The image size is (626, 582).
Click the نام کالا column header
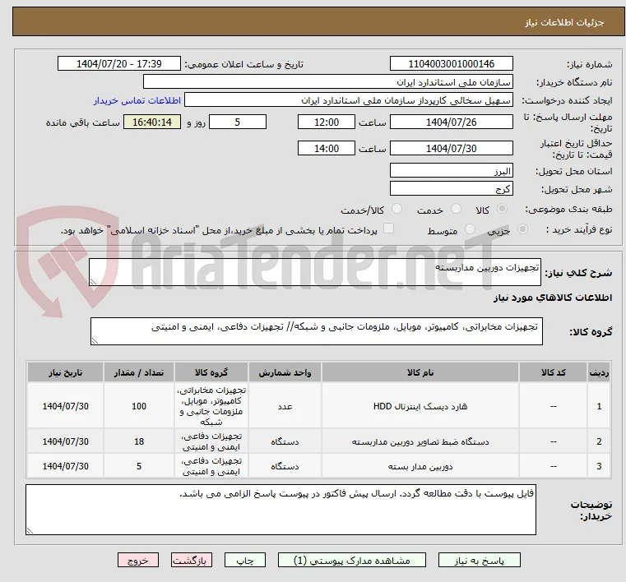click(420, 372)
